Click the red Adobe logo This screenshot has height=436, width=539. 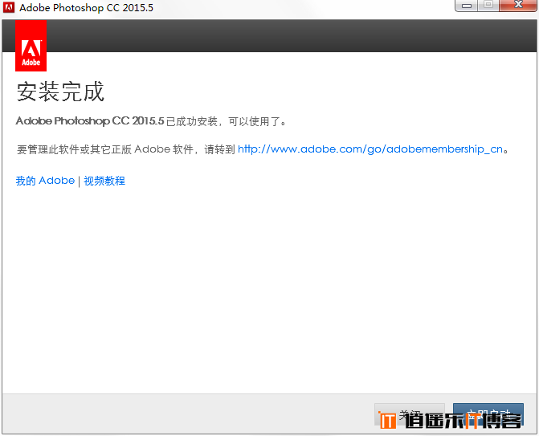tap(31, 46)
